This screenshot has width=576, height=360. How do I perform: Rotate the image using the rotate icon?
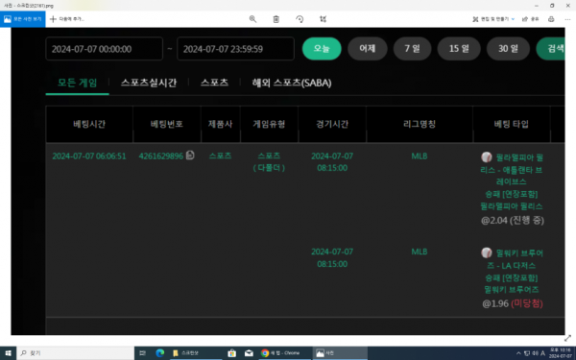coord(300,19)
